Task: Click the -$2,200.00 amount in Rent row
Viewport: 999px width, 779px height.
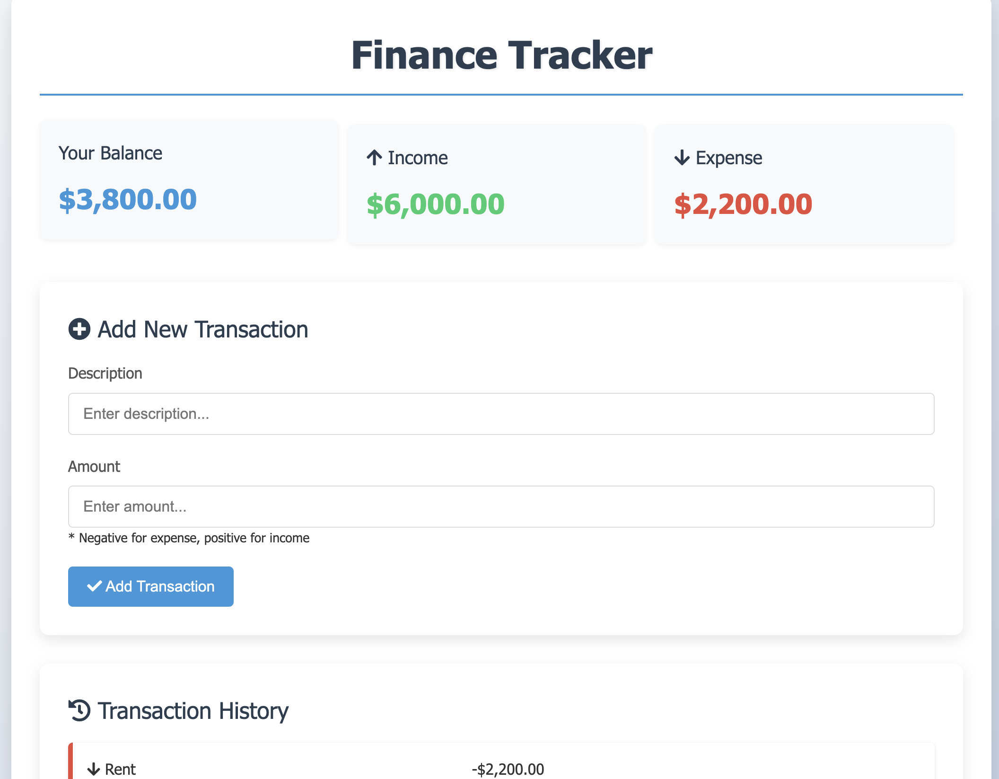Action: (508, 769)
